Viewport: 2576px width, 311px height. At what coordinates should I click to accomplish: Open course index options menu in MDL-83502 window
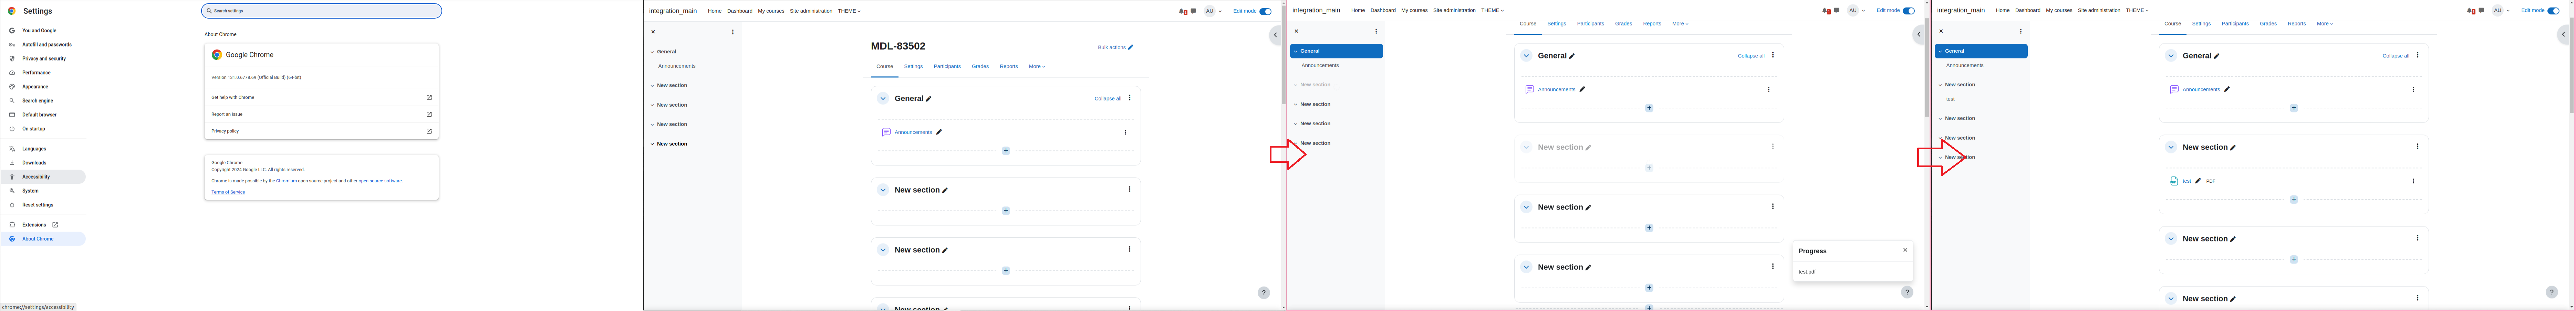point(733,32)
